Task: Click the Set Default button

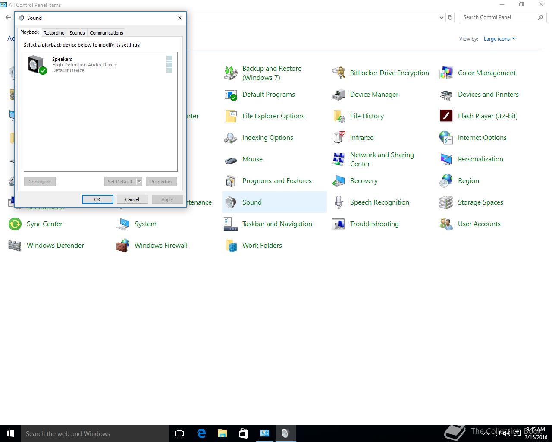Action: click(x=120, y=182)
